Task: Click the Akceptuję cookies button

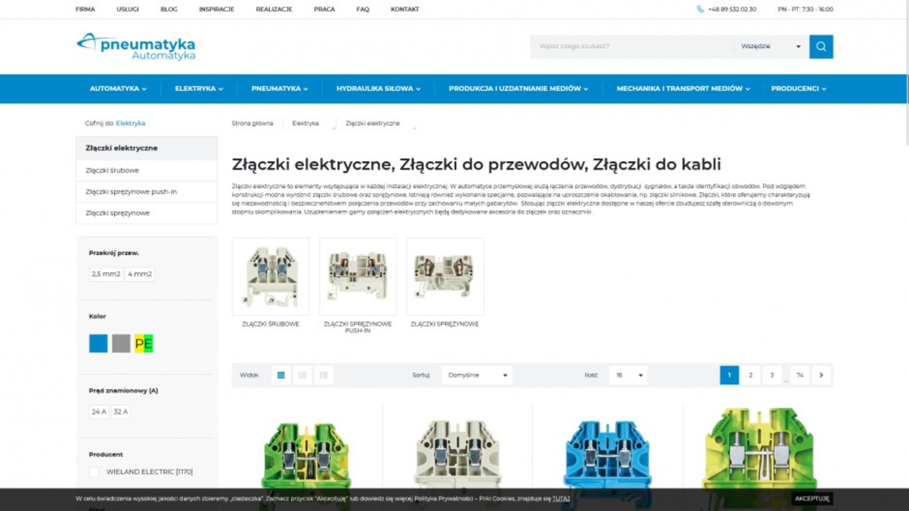Action: (812, 499)
